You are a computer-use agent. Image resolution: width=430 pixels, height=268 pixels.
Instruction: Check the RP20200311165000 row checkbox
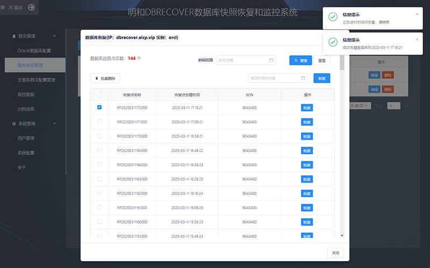pos(99,150)
